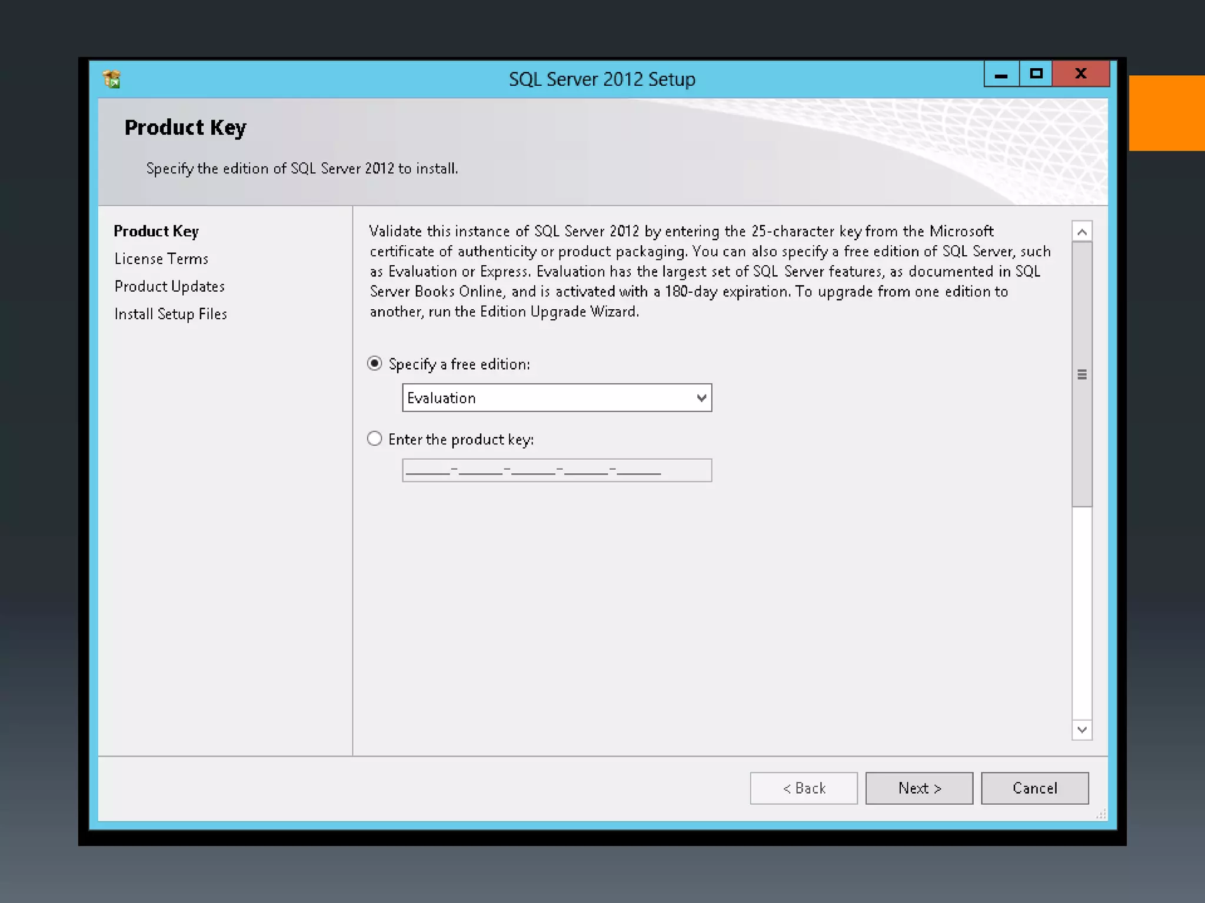Click the window resize grip at corner
This screenshot has width=1205, height=903.
(1101, 815)
